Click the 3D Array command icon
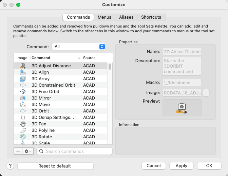The height and width of the screenshot is (176, 228). (x=23, y=79)
